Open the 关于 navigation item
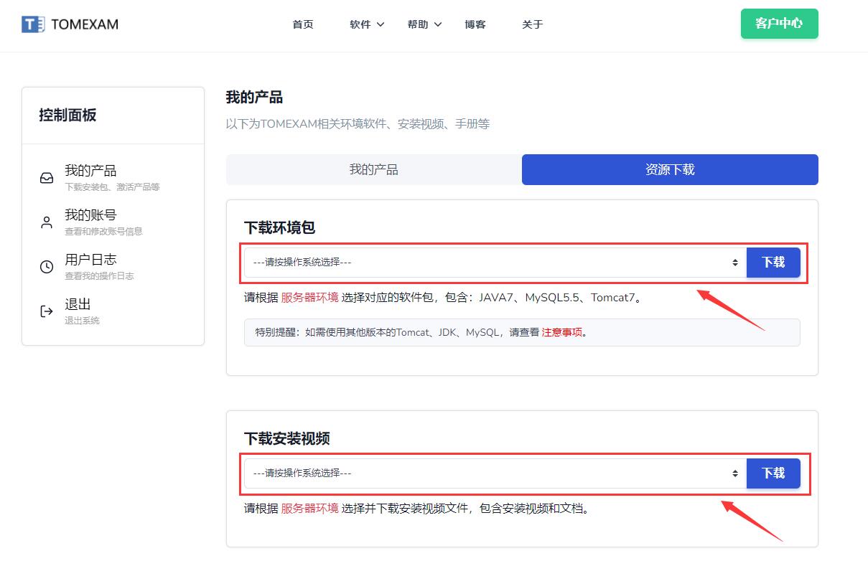 [x=533, y=24]
